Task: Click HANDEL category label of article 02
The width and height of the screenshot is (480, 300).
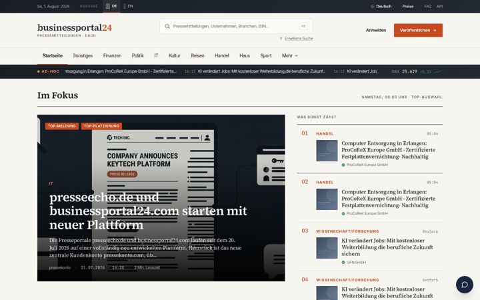Action: [x=325, y=183]
